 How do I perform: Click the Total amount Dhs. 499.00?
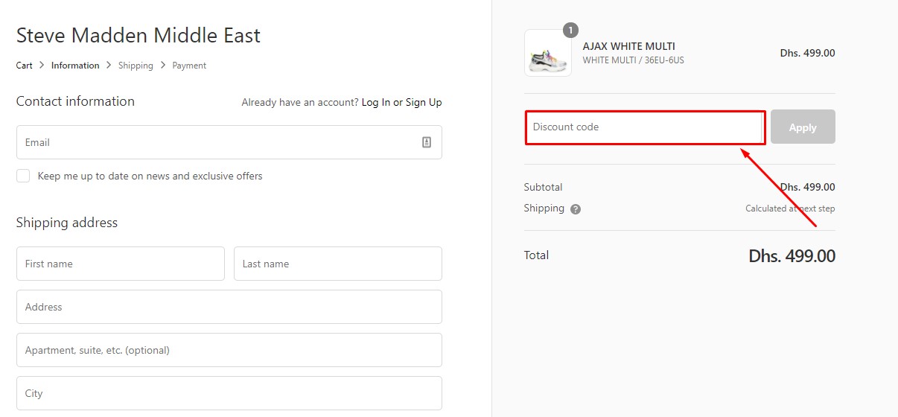(x=792, y=256)
